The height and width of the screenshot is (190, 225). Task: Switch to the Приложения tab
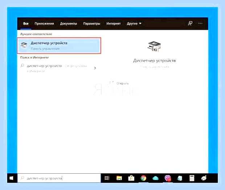[44, 24]
